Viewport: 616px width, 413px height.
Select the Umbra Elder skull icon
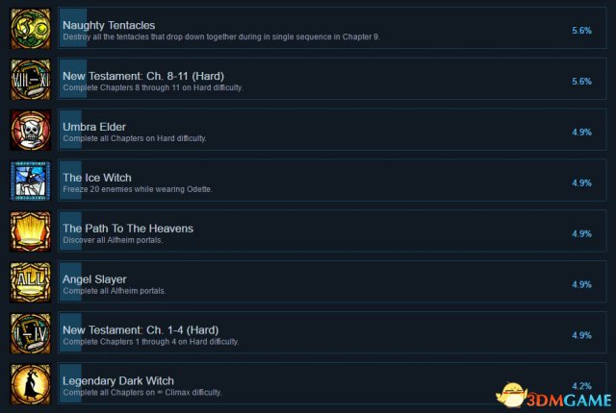31,130
